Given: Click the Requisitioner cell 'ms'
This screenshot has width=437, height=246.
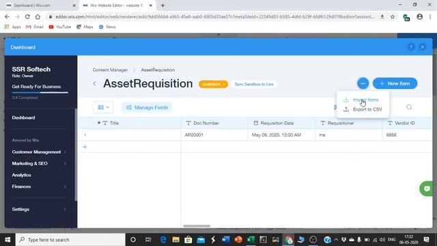Looking at the screenshot, I should [x=349, y=135].
